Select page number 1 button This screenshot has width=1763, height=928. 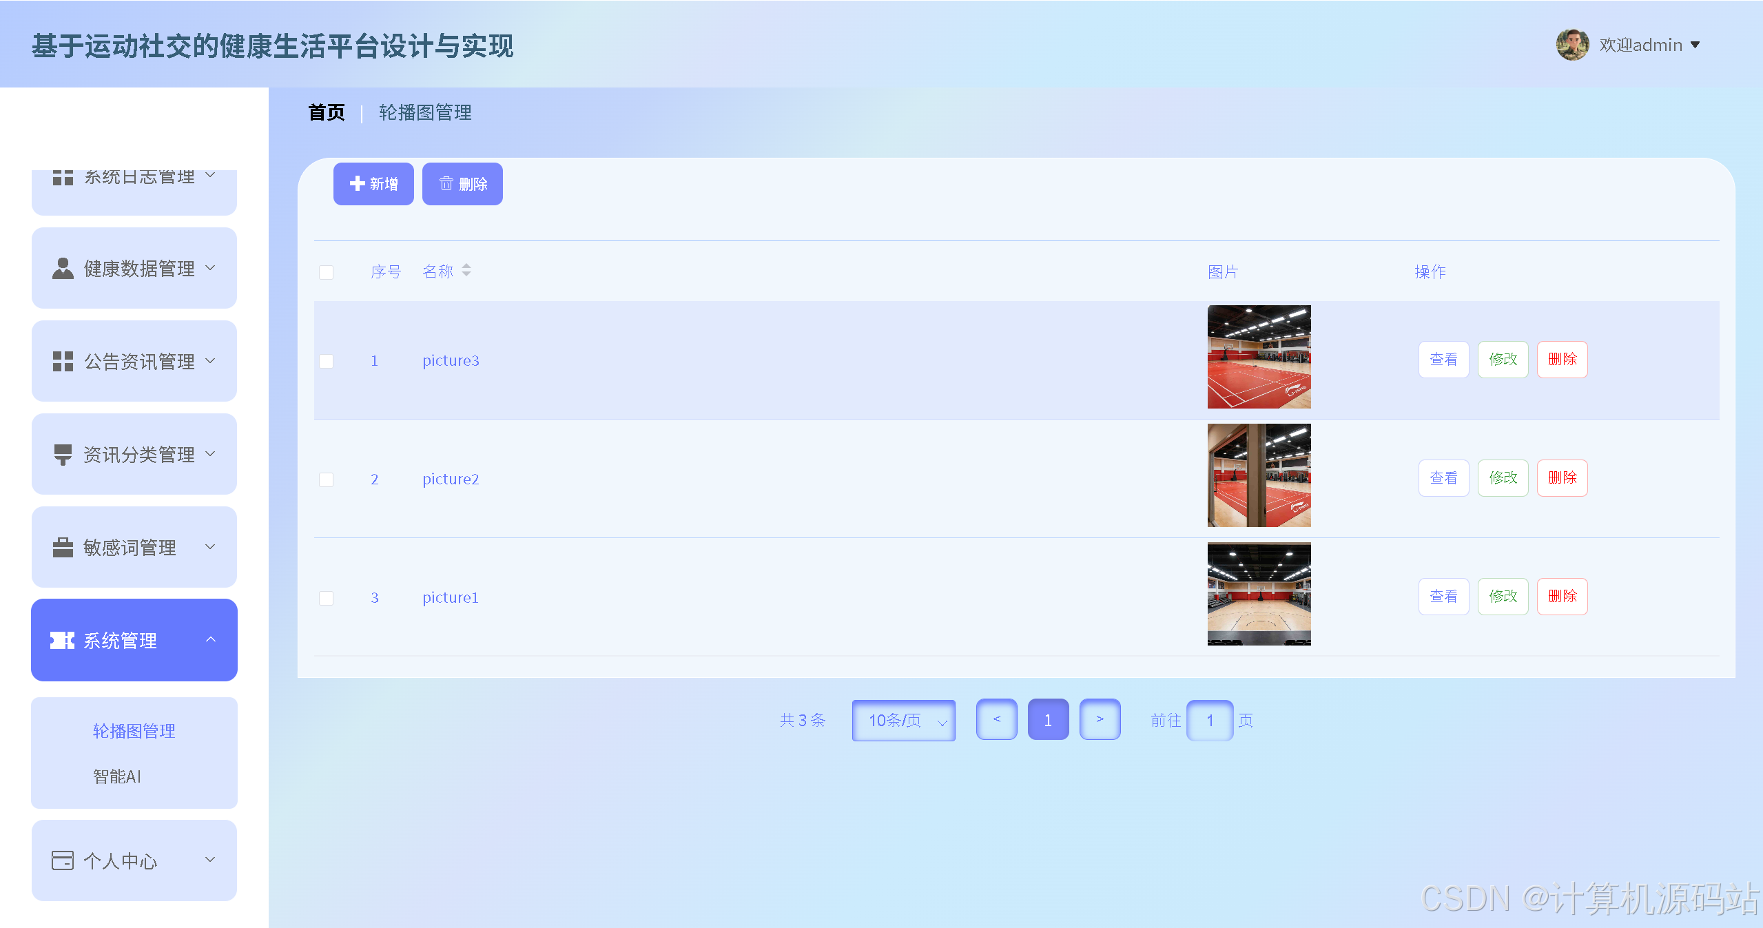(1049, 719)
